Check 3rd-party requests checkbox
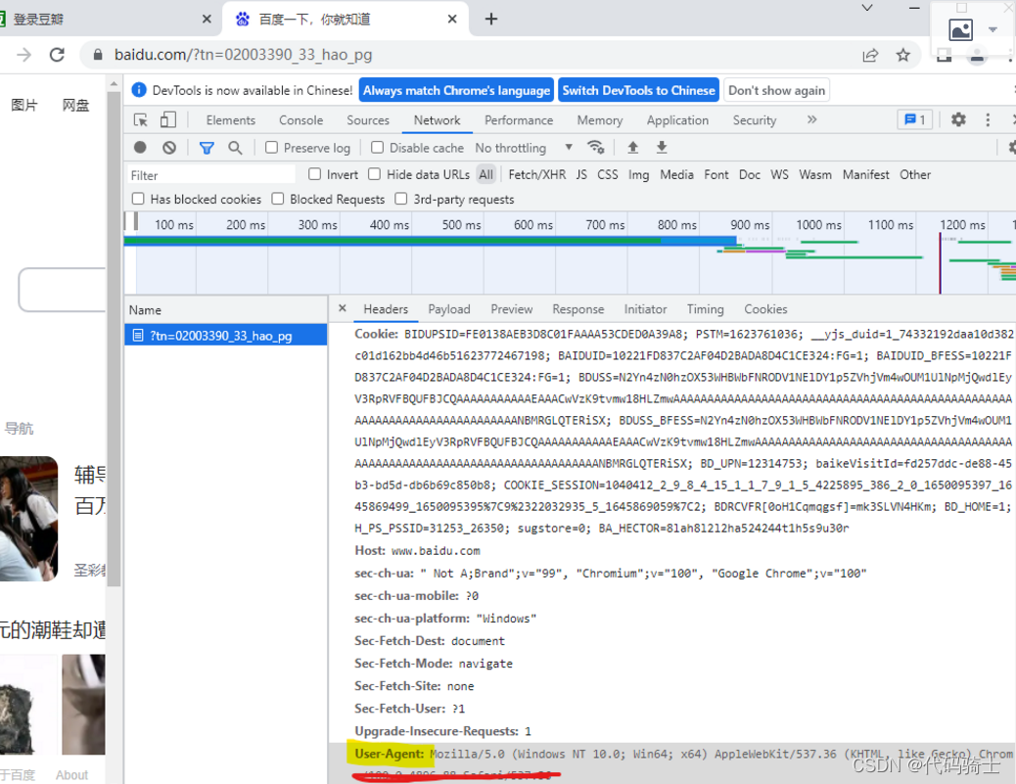Image resolution: width=1016 pixels, height=784 pixels. point(401,199)
